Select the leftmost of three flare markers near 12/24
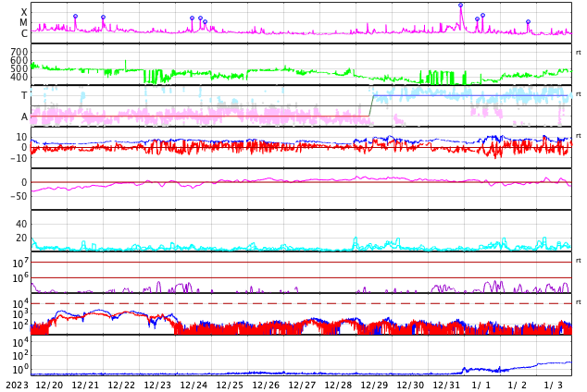The width and height of the screenshot is (587, 392). point(192,18)
